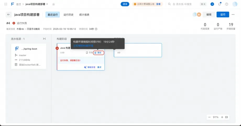Click the commit hash 211d494e
Viewport: 241px width, 126px height.
pyautogui.click(x=24, y=60)
